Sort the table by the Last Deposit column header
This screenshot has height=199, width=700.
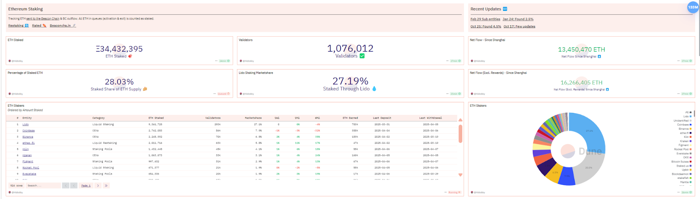pyautogui.click(x=382, y=118)
